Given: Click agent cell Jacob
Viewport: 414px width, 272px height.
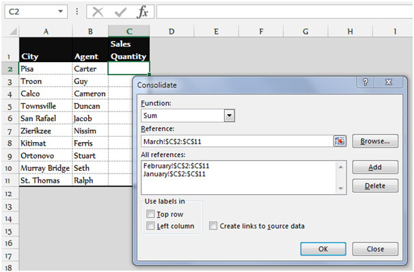Looking at the screenshot, I should click(x=90, y=118).
